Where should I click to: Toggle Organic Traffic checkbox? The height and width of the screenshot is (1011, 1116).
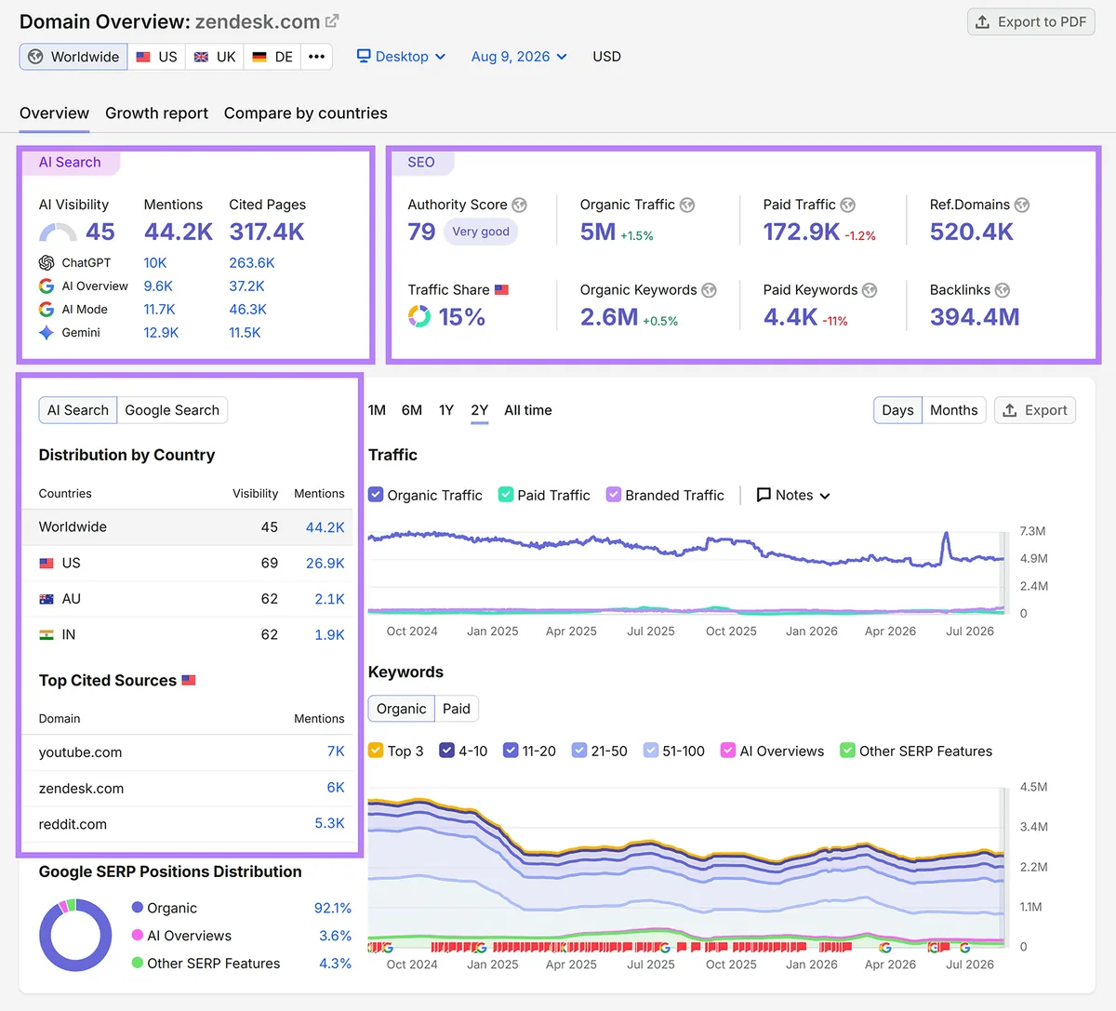tap(376, 495)
